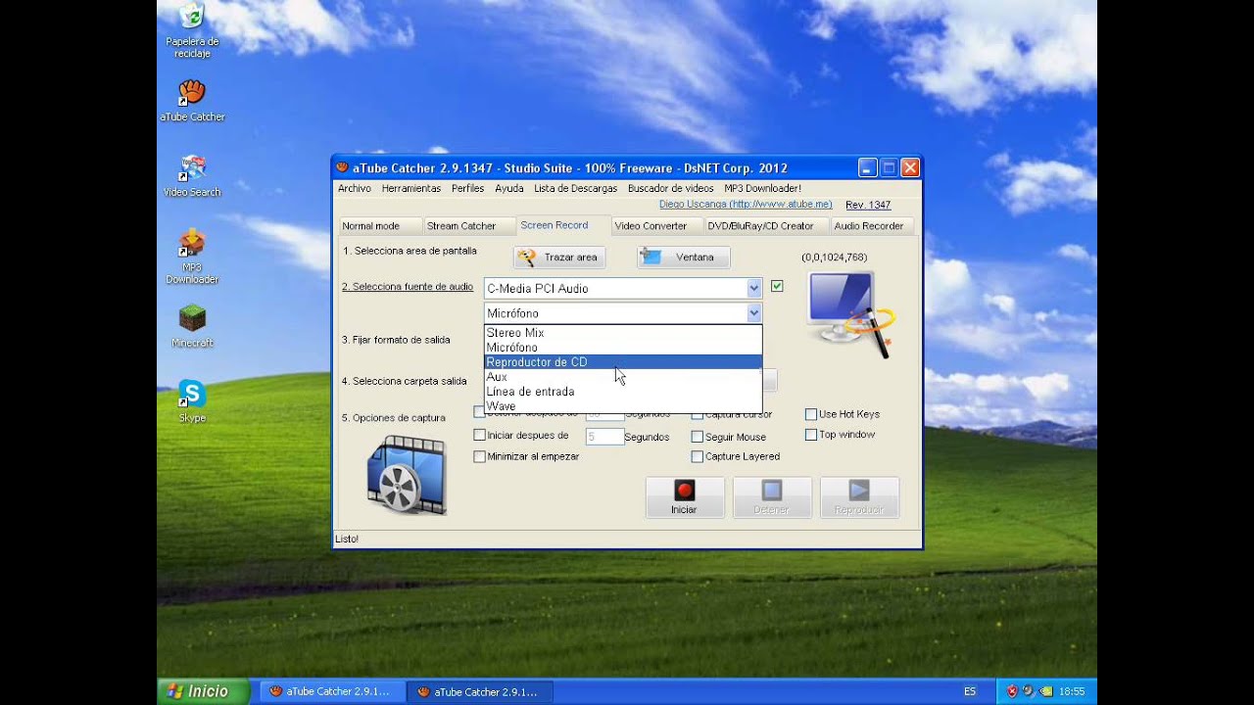This screenshot has height=705, width=1254.
Task: Click the Rev. 1347 link
Action: (868, 205)
